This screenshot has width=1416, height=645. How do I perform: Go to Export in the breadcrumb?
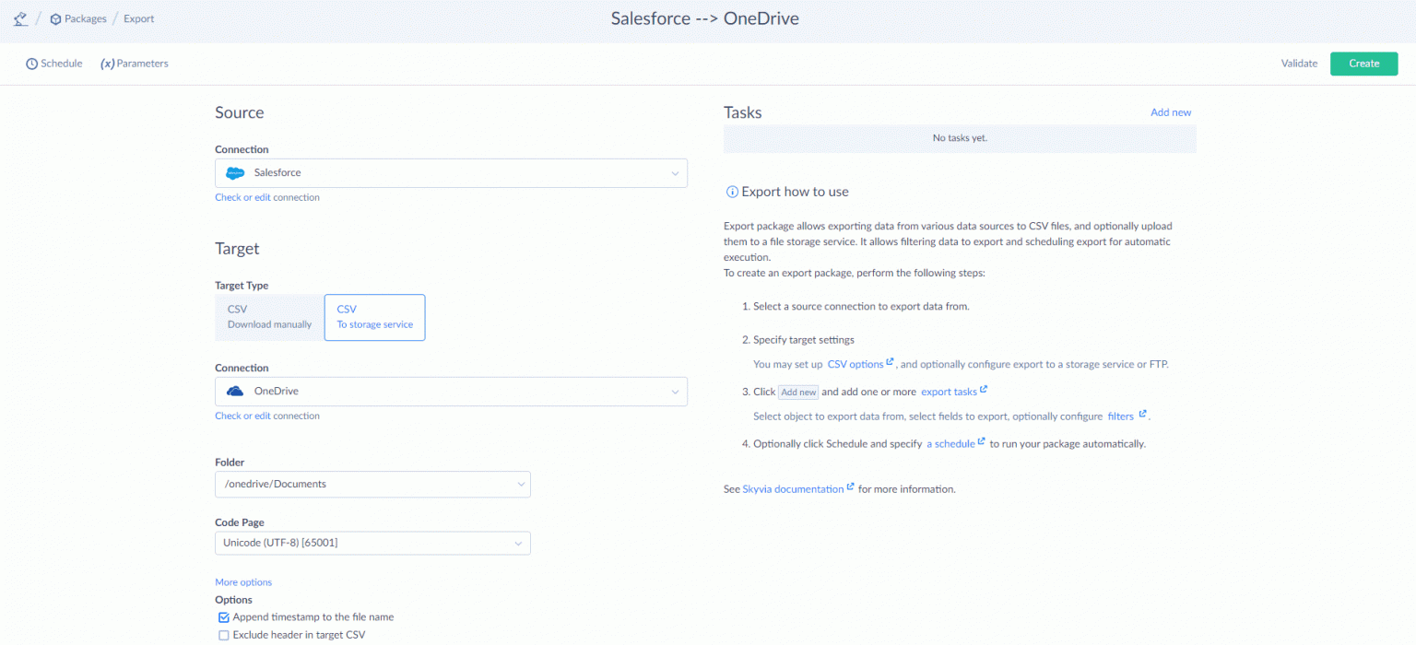click(139, 19)
